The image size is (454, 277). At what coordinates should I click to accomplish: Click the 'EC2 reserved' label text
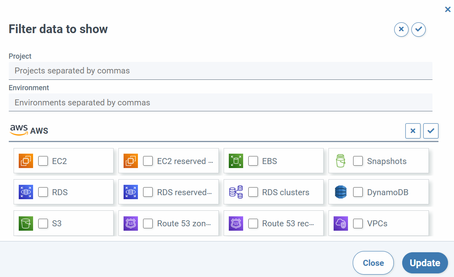tap(185, 161)
